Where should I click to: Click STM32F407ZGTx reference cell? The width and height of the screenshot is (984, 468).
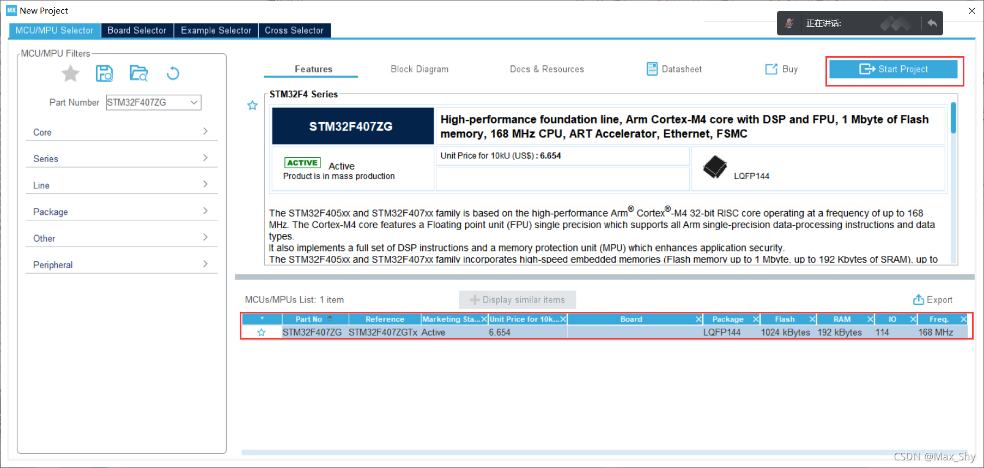(383, 332)
